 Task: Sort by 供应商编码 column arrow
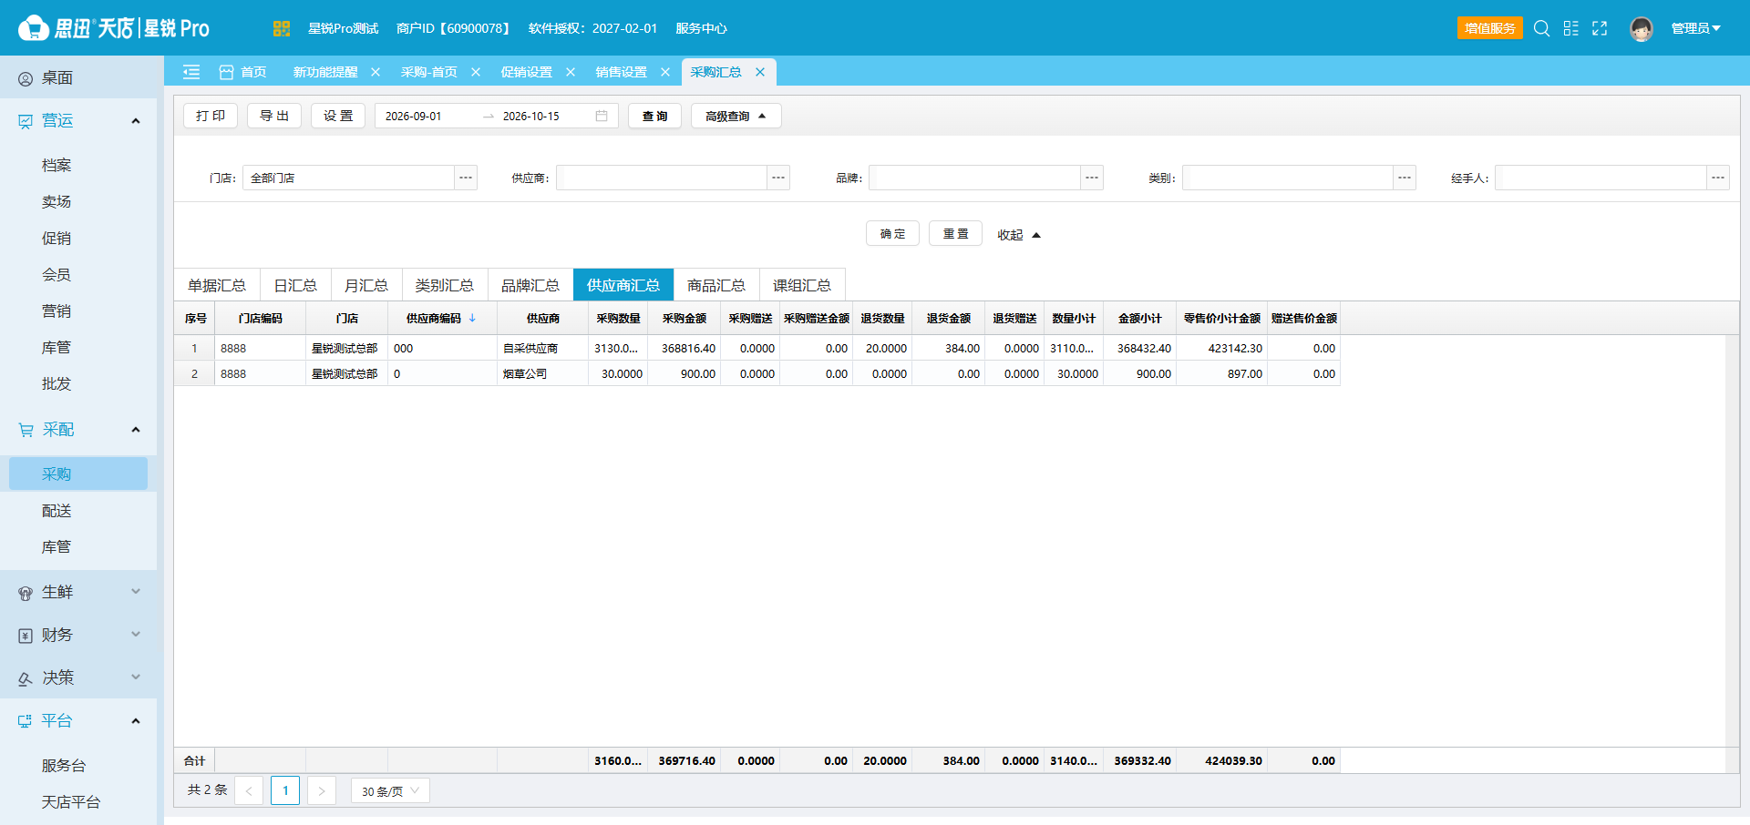[472, 318]
